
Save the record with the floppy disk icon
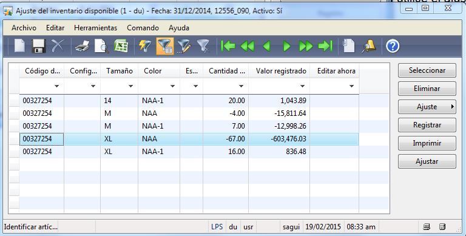click(38, 46)
